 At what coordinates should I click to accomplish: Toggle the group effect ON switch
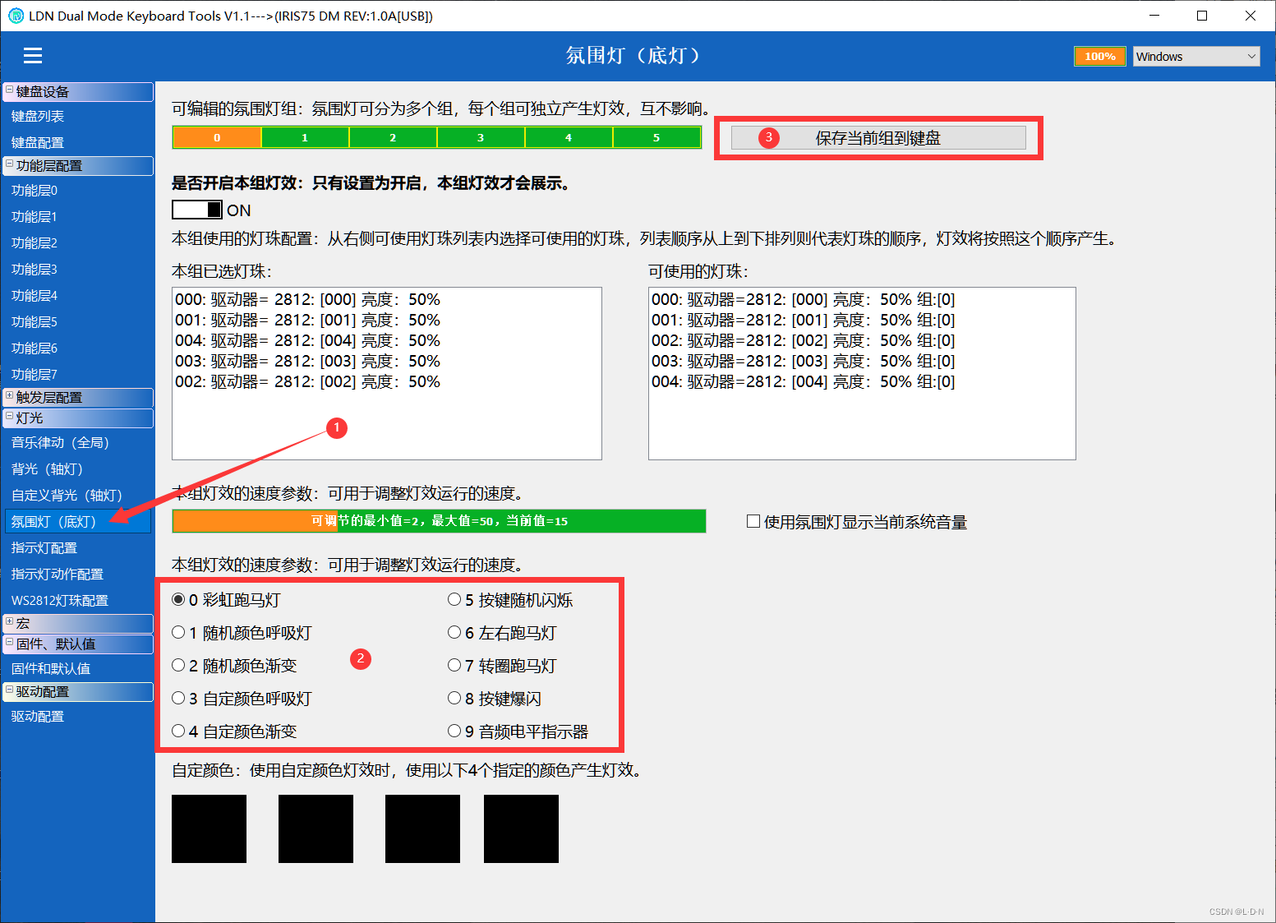point(197,210)
